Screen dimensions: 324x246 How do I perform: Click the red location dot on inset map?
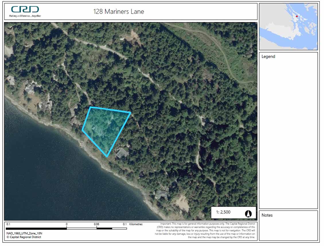point(297,16)
